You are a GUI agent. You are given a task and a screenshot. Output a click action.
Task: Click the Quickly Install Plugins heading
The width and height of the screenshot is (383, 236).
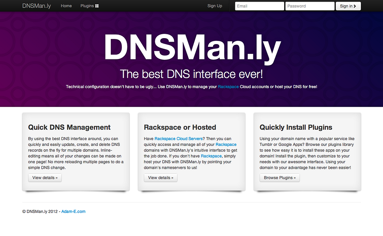point(296,127)
